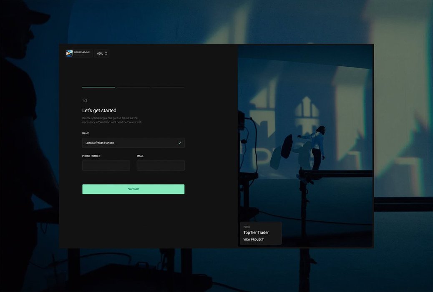Click the grid icon beside MENU
The width and height of the screenshot is (433, 292).
[106, 53]
